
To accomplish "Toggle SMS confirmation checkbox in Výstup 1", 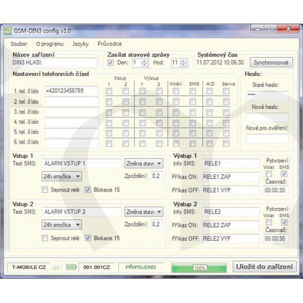I will (x=284, y=174).
